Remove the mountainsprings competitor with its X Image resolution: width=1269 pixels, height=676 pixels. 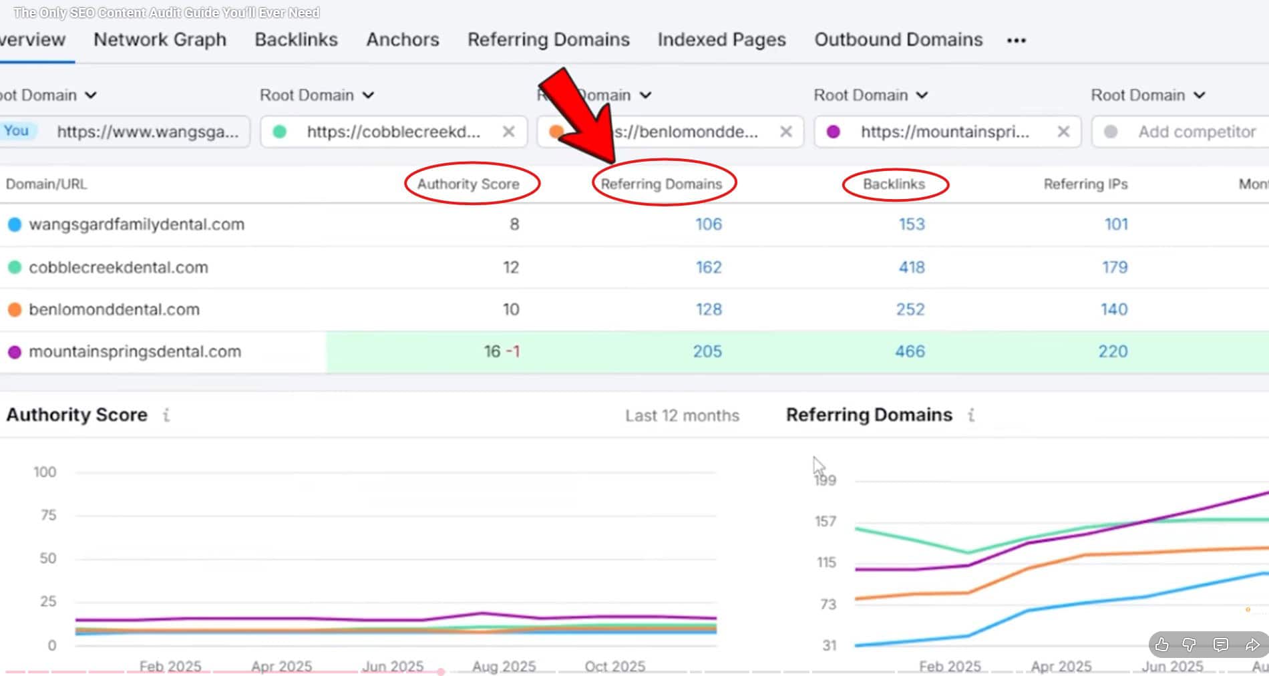click(x=1063, y=132)
